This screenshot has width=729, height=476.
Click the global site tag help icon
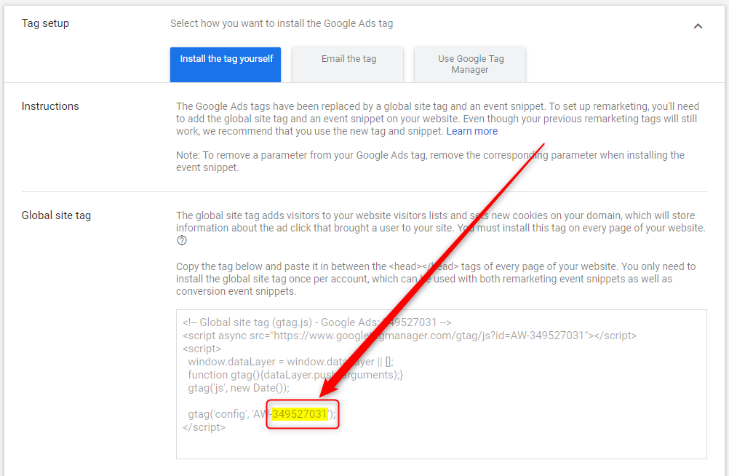pyautogui.click(x=182, y=241)
